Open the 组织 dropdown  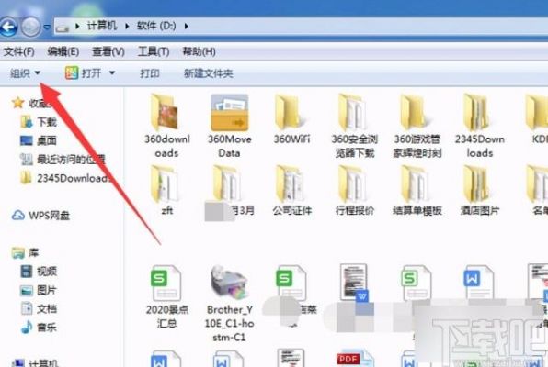click(25, 73)
